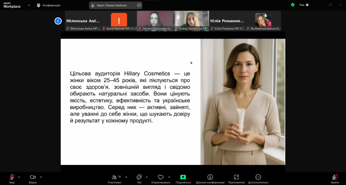Open the Приложения apps icon
This screenshot has width=346, height=185.
click(236, 179)
